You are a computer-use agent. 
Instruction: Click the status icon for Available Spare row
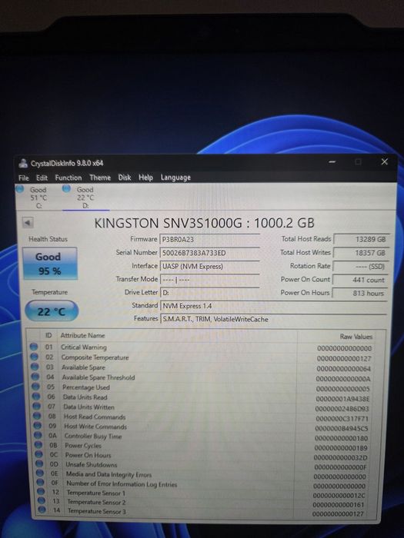[x=35, y=367]
